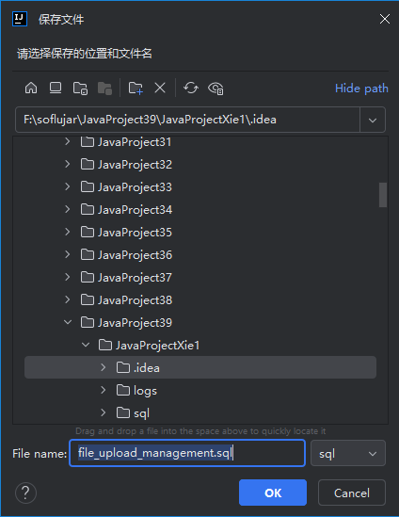Toggle show hidden files eye icon
The height and width of the screenshot is (517, 399).
(215, 88)
